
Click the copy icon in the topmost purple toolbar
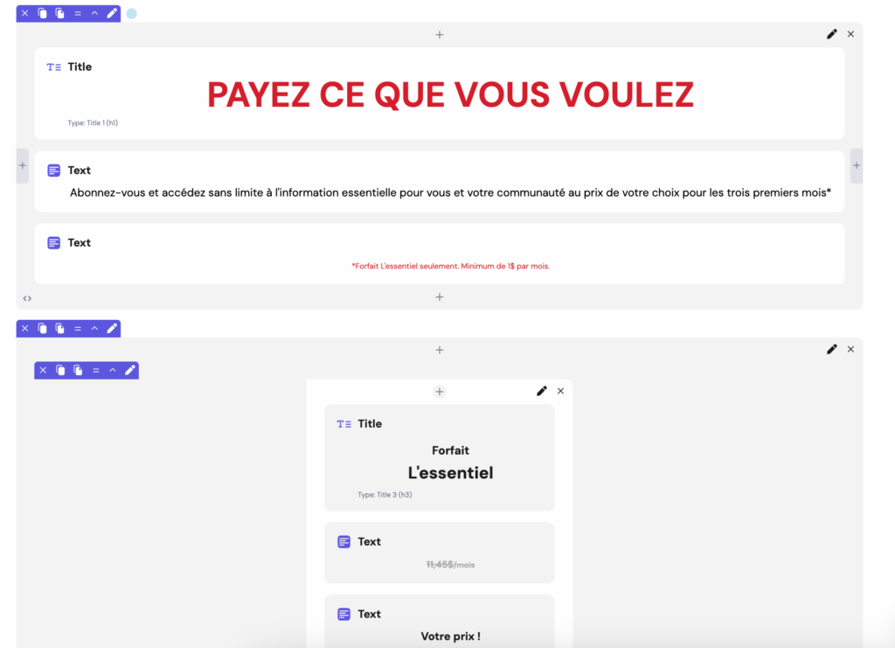pos(42,13)
